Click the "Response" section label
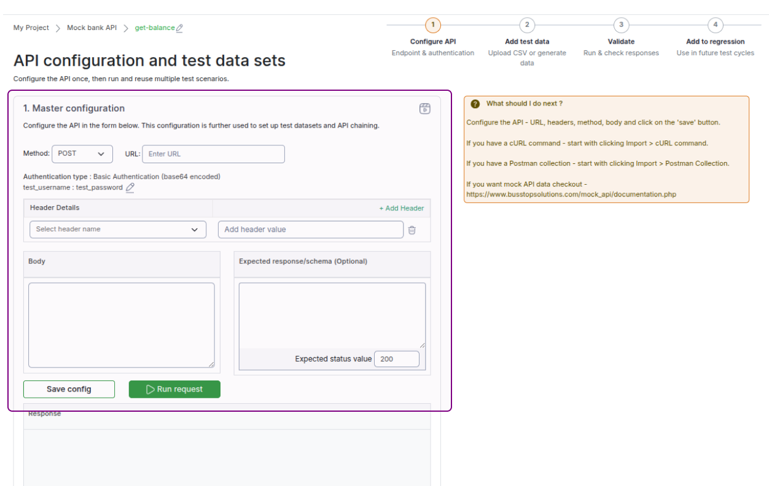The width and height of the screenshot is (769, 486). click(45, 414)
